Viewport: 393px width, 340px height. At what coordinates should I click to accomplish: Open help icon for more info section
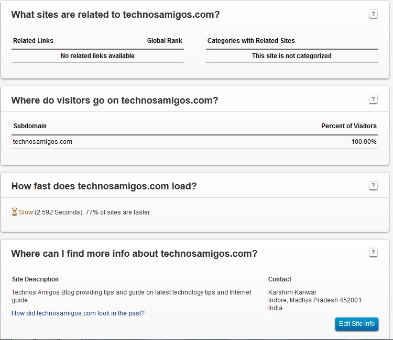coord(373,253)
